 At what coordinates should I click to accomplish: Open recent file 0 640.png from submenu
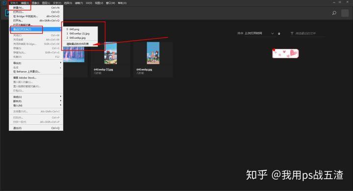coord(80,29)
